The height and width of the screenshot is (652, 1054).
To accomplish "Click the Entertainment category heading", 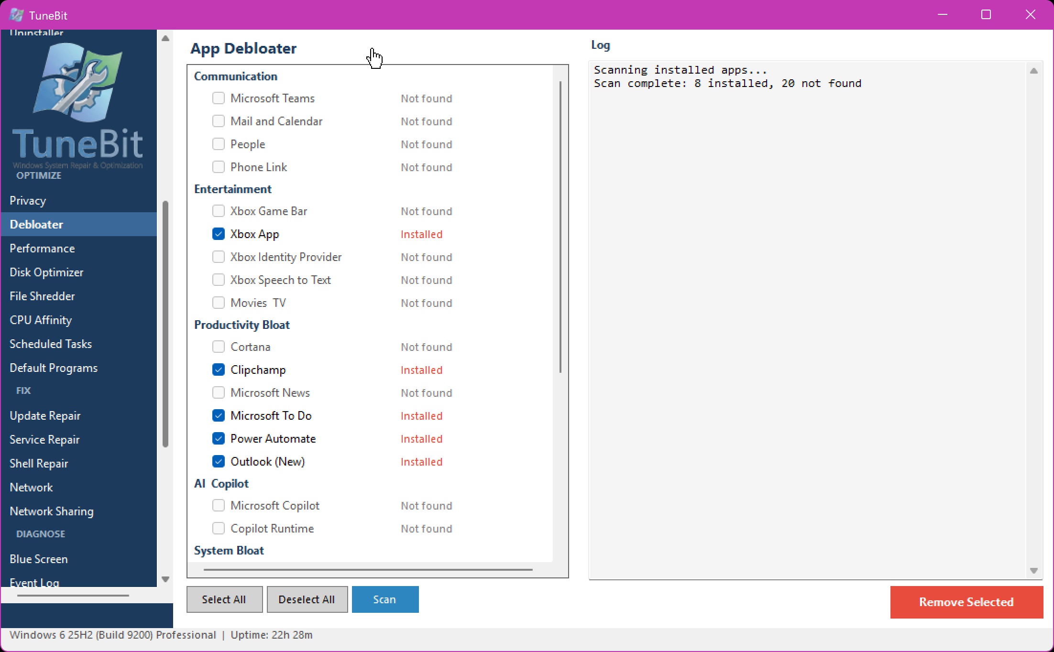I will pos(233,189).
